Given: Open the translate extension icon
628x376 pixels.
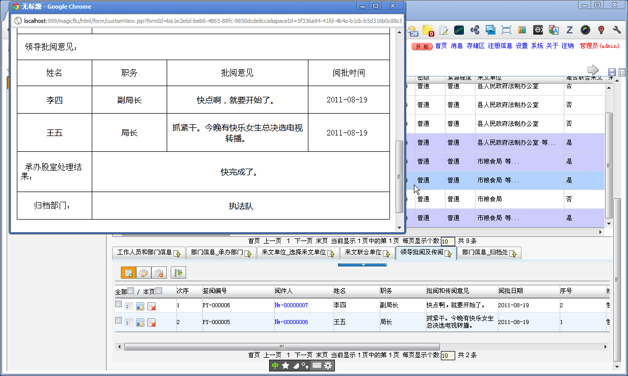Looking at the screenshot, I should pyautogui.click(x=554, y=31).
